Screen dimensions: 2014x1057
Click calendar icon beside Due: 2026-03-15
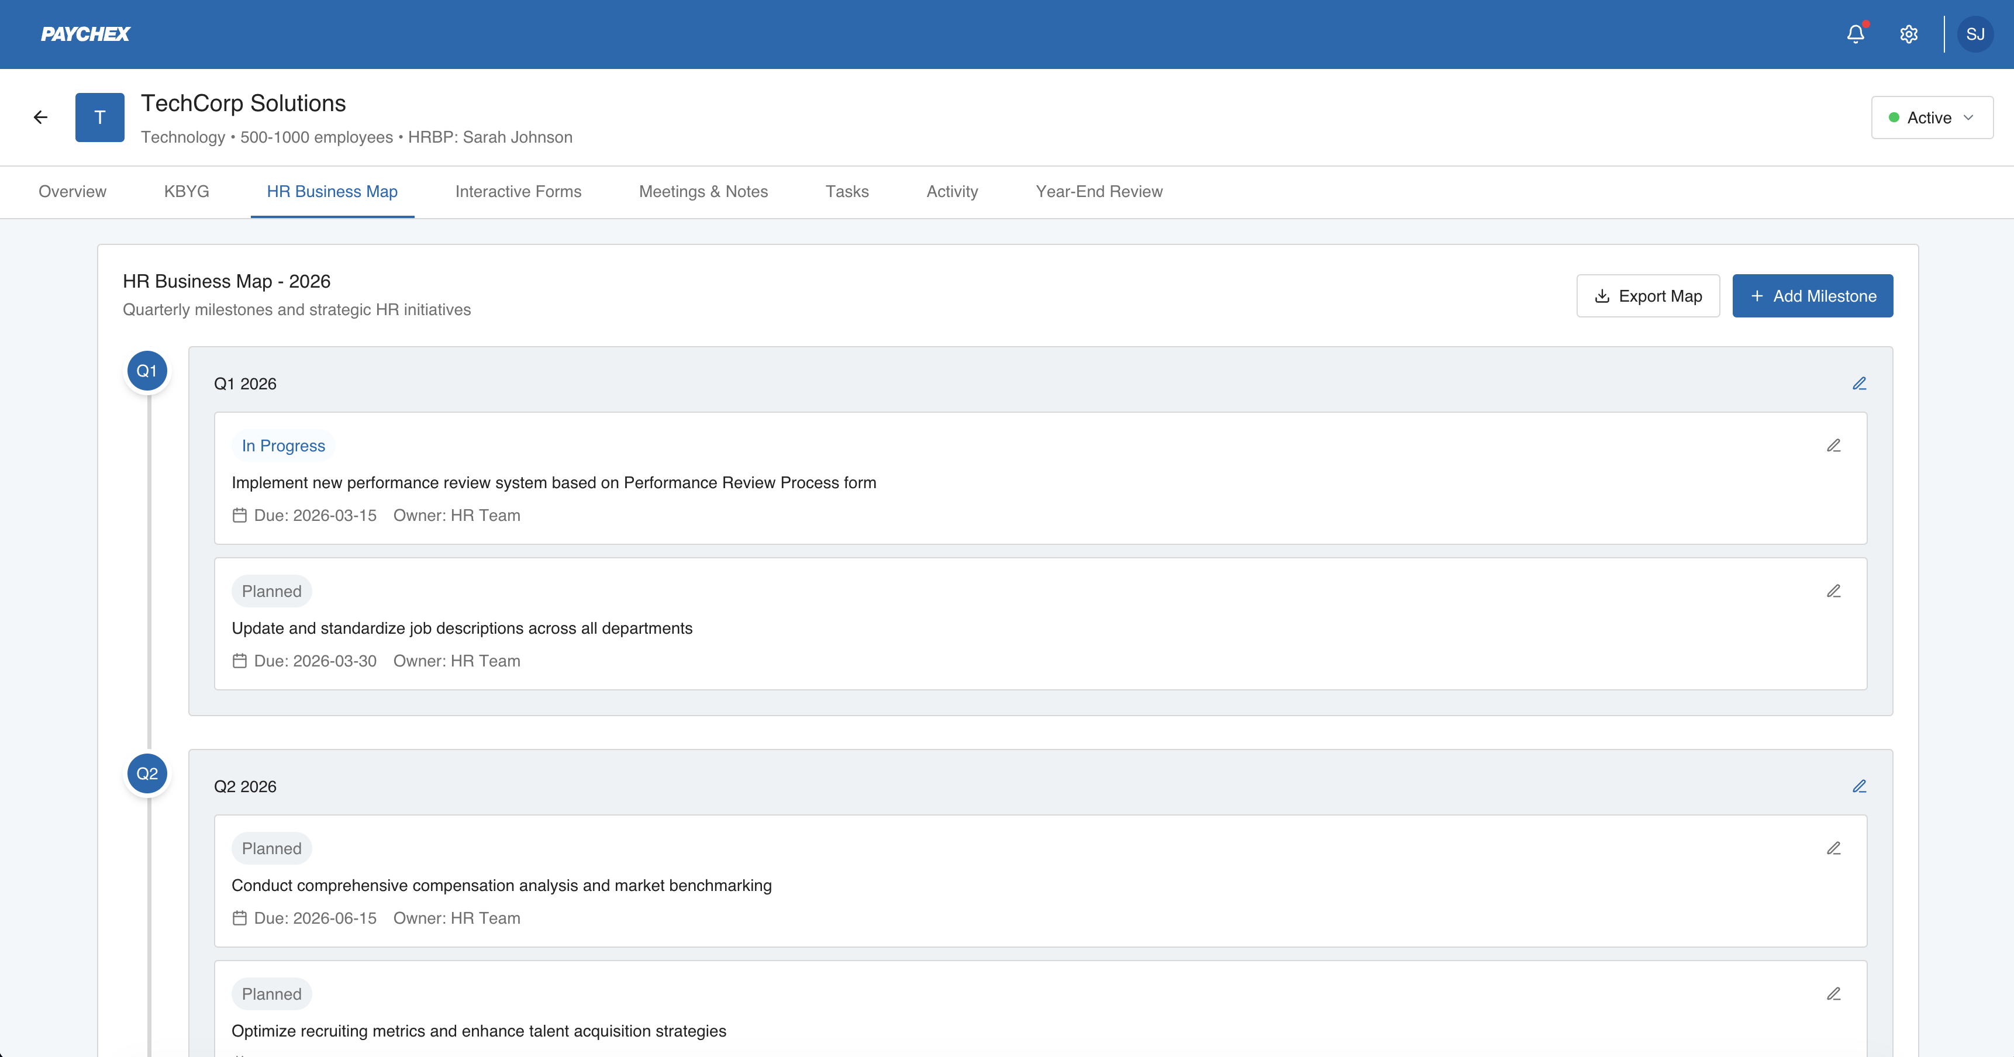tap(239, 515)
